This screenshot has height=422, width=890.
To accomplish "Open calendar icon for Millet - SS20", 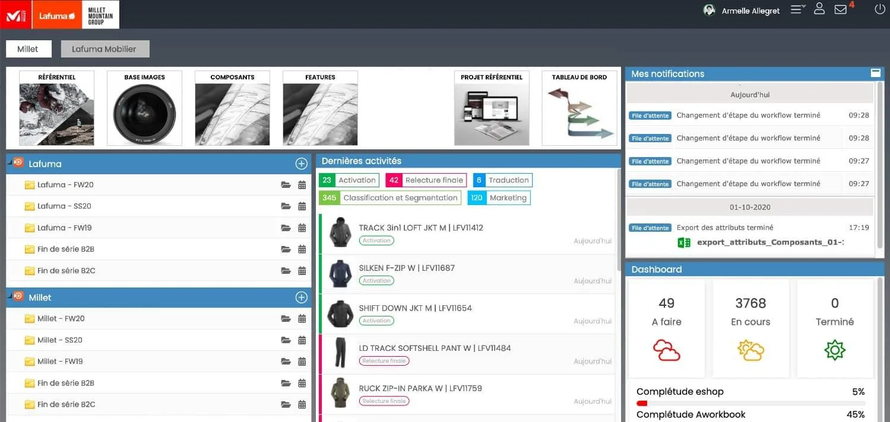I will pos(302,340).
